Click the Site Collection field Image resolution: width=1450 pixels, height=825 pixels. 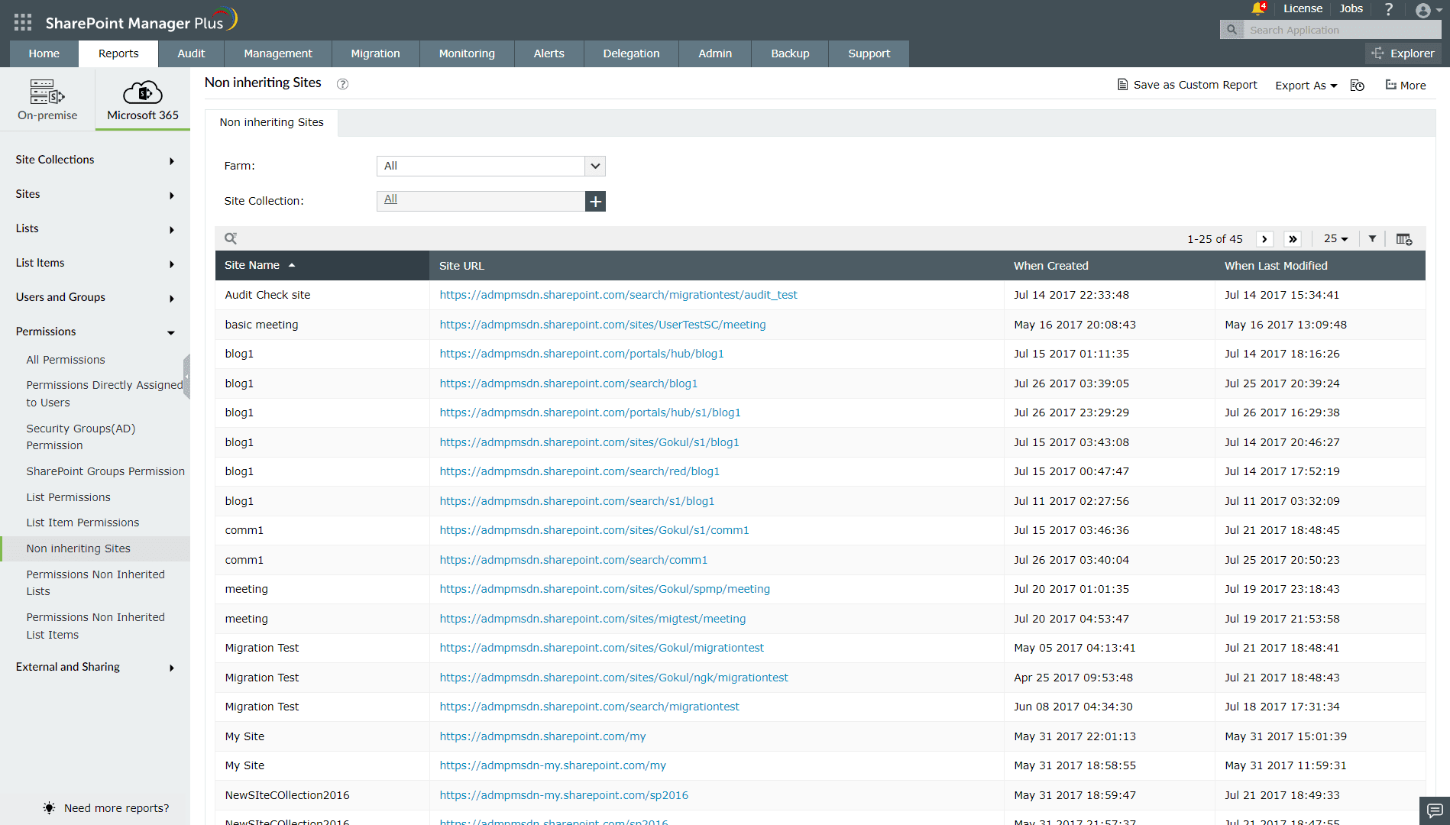click(x=481, y=201)
